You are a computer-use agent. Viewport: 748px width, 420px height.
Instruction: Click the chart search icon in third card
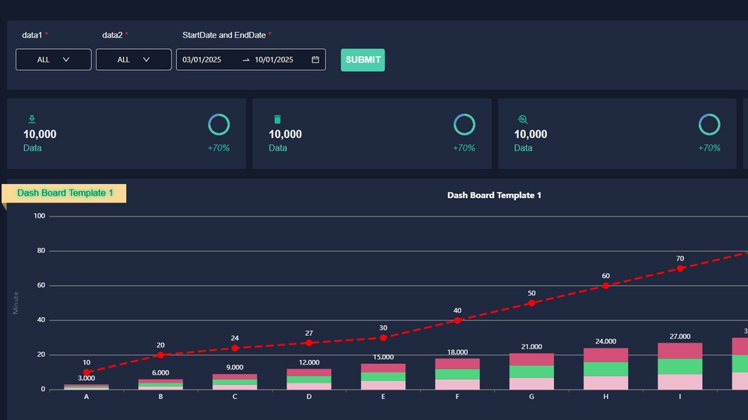523,119
